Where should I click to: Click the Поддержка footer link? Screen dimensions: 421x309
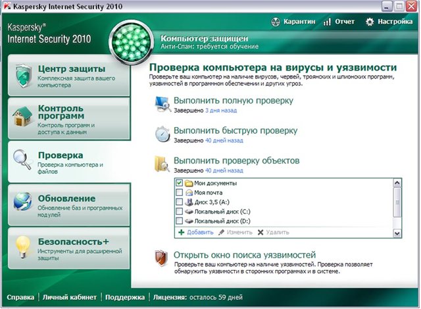[125, 297]
